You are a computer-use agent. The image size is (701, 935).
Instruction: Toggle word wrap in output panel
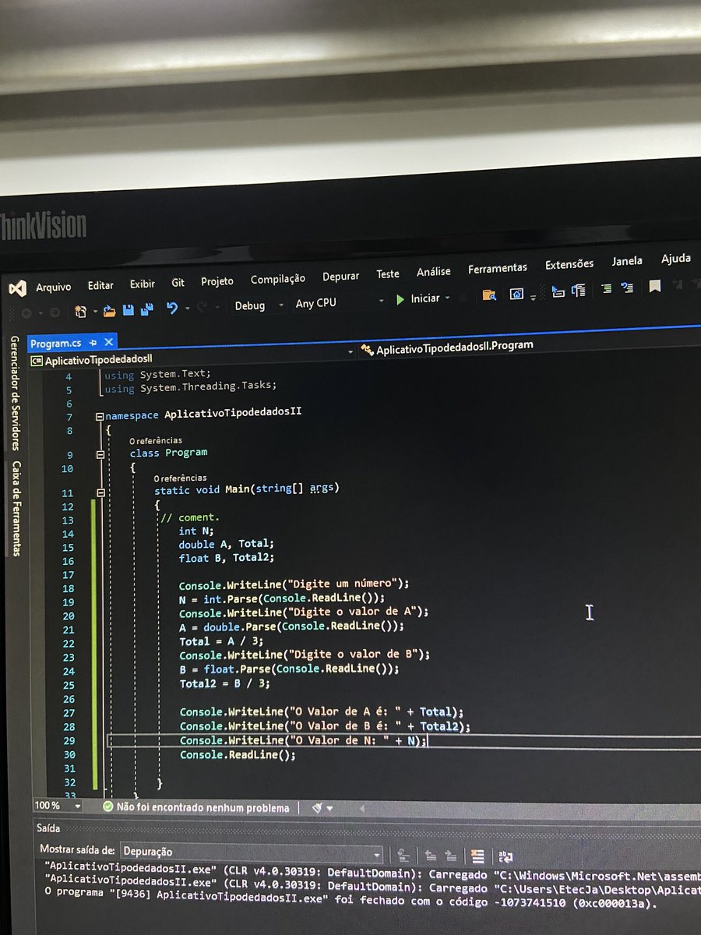[x=505, y=856]
